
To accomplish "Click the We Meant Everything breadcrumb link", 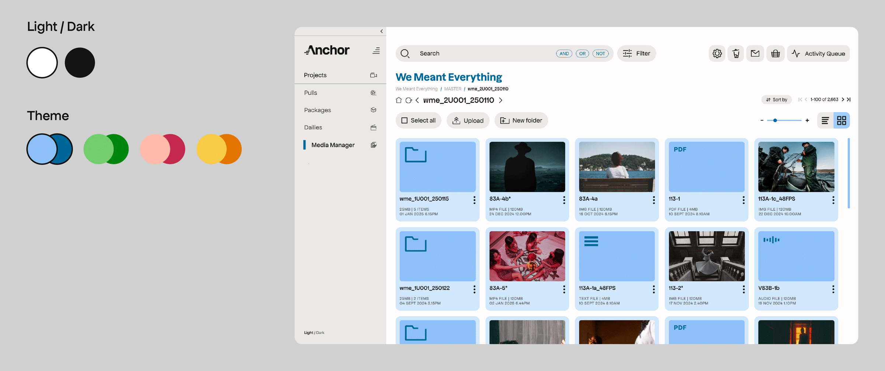I will [x=416, y=89].
